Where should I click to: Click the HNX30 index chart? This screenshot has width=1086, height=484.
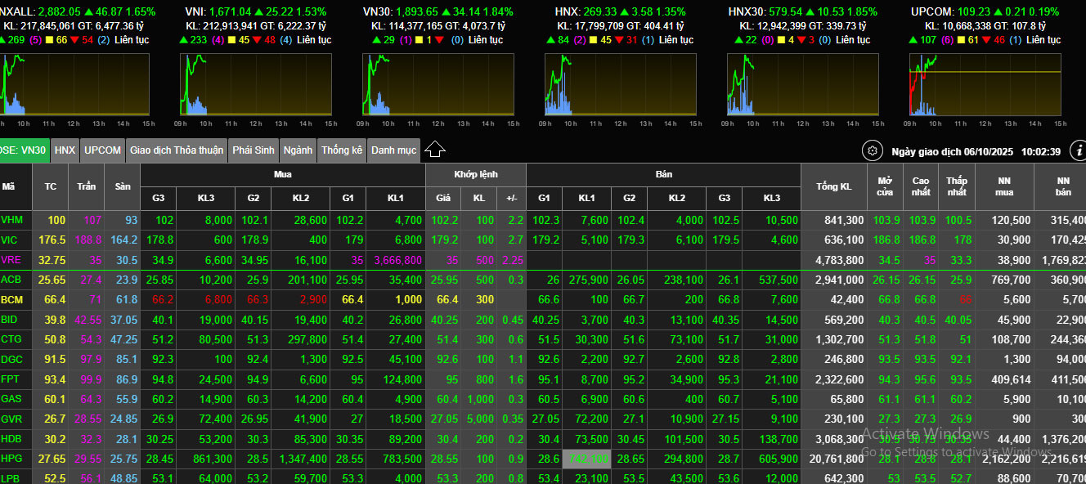(802, 84)
